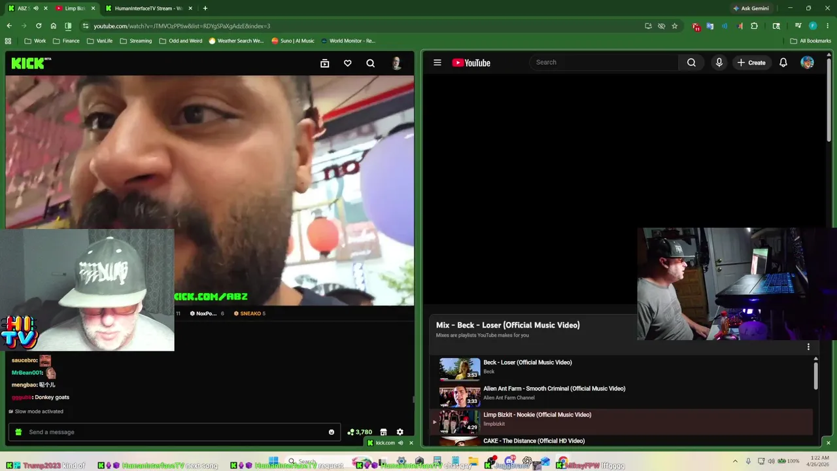837x471 pixels.
Task: Click the install app icon in address bar
Action: pyautogui.click(x=648, y=26)
